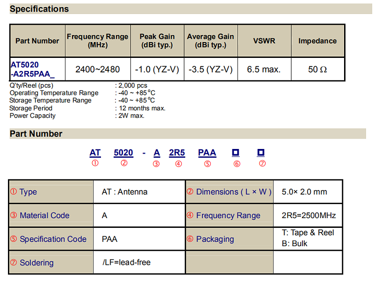Click the '⑥ Packaging' label

(x=229, y=239)
